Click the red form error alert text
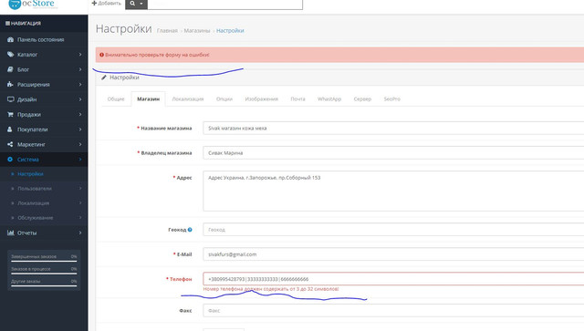 pyautogui.click(x=157, y=55)
